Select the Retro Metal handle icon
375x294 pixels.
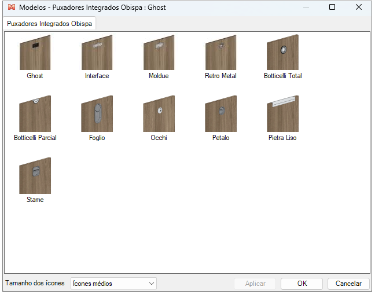220,53
